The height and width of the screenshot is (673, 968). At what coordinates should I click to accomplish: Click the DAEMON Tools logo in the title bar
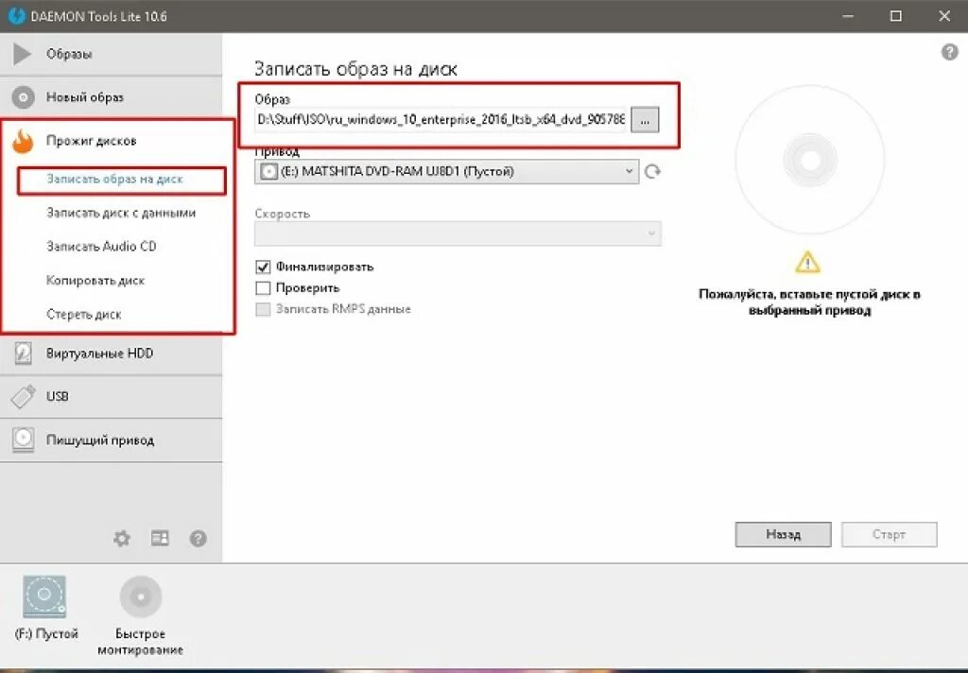pyautogui.click(x=17, y=16)
